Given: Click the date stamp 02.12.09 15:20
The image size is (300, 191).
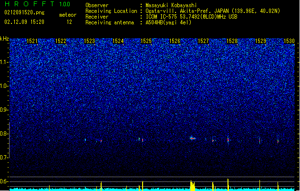Looking at the screenshot, I should 24,22.
